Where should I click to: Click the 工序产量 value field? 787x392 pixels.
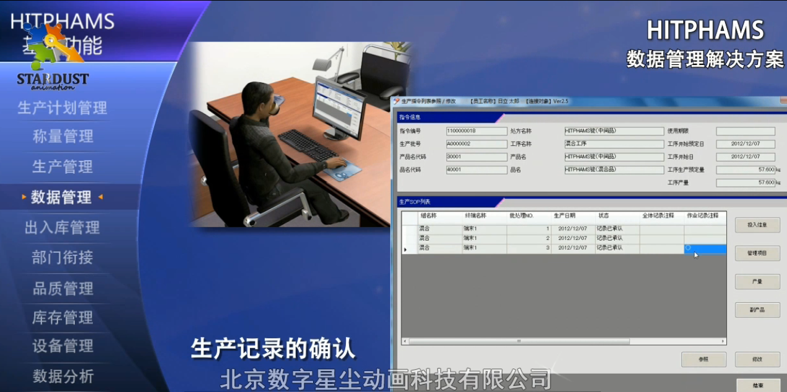[746, 183]
